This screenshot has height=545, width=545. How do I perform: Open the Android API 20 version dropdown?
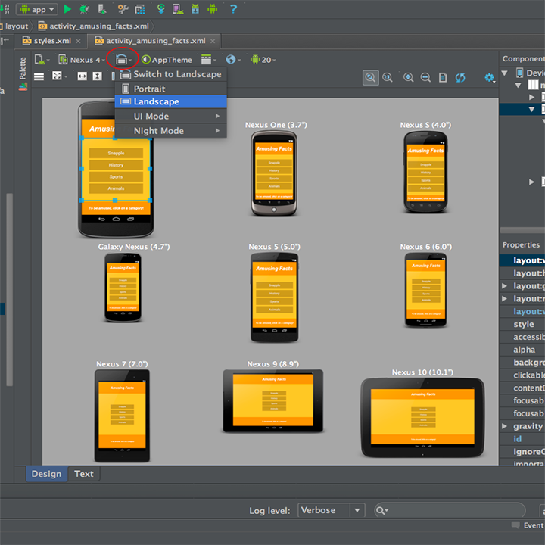click(x=263, y=60)
